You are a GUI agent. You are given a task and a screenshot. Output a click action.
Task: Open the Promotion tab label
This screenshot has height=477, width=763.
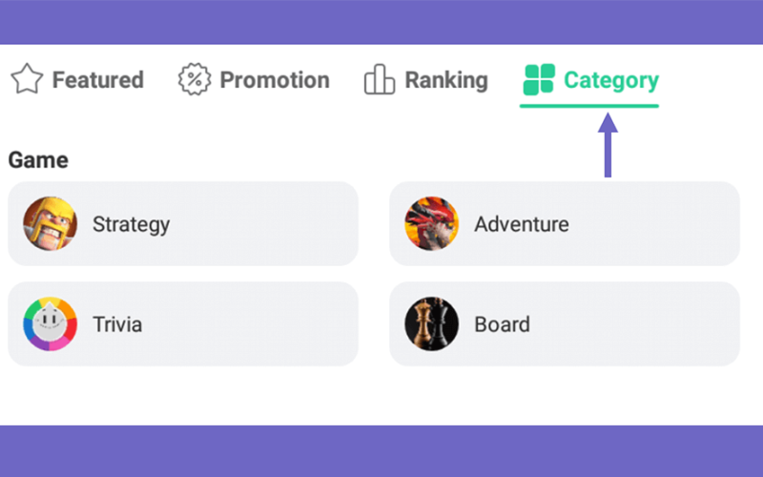click(x=275, y=80)
